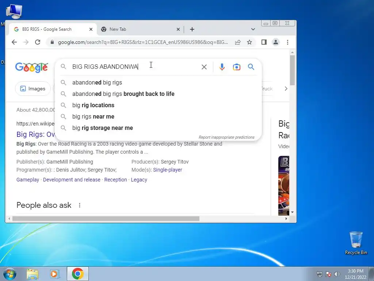
Task: Open the Single-player link
Action: [x=167, y=170]
